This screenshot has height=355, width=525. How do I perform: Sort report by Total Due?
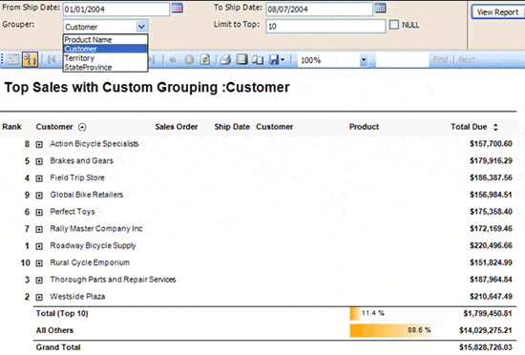495,127
